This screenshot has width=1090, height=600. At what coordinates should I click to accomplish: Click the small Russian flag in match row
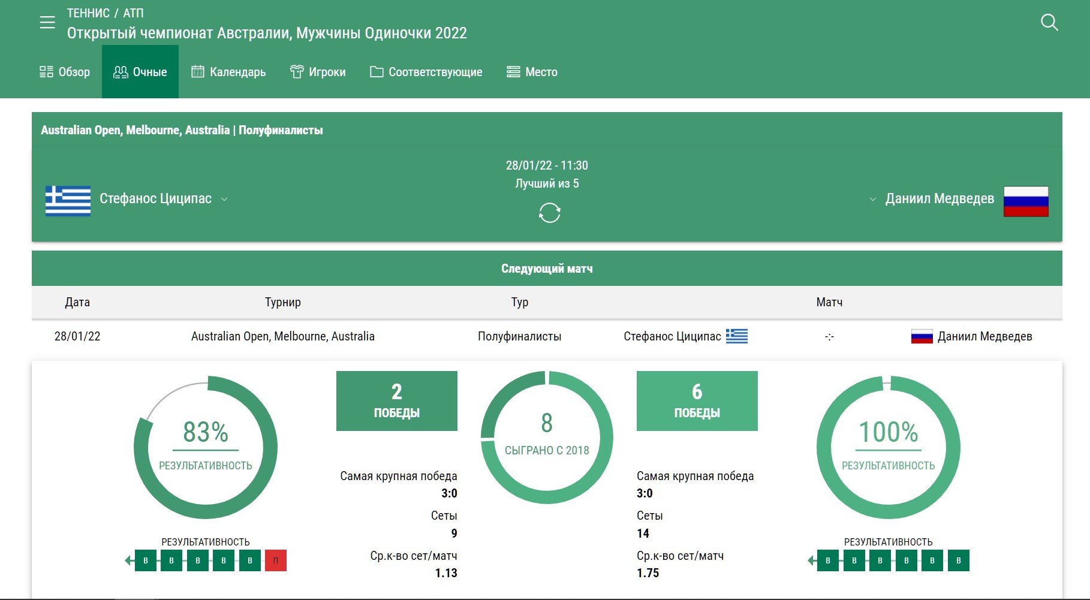[922, 336]
